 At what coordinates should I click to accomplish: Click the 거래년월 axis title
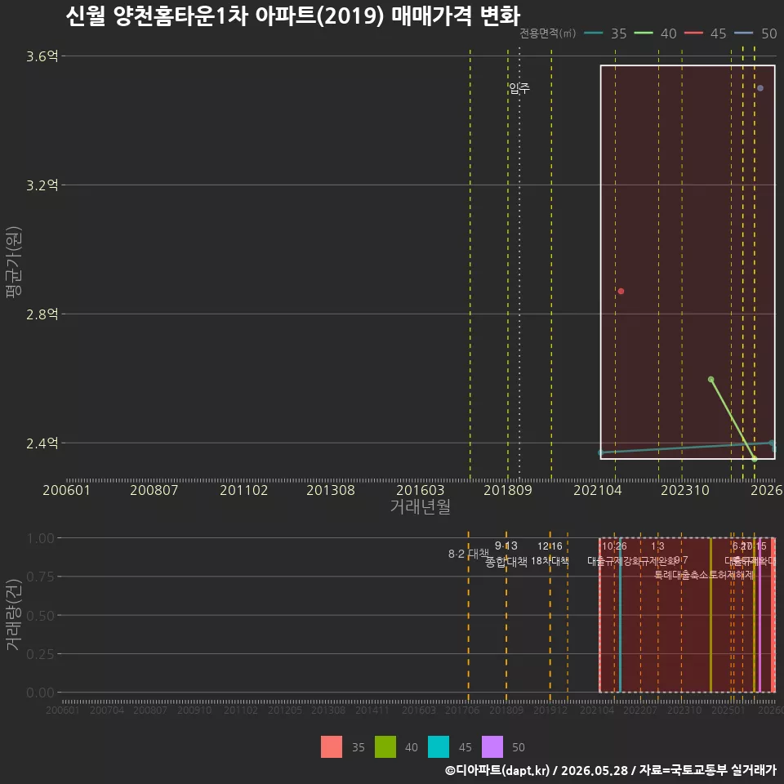point(421,506)
